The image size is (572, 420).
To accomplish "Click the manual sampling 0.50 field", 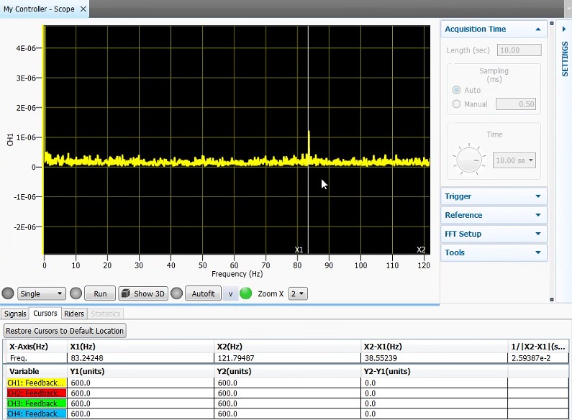I will point(516,104).
